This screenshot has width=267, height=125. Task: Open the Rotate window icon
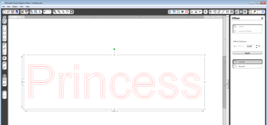(215, 12)
